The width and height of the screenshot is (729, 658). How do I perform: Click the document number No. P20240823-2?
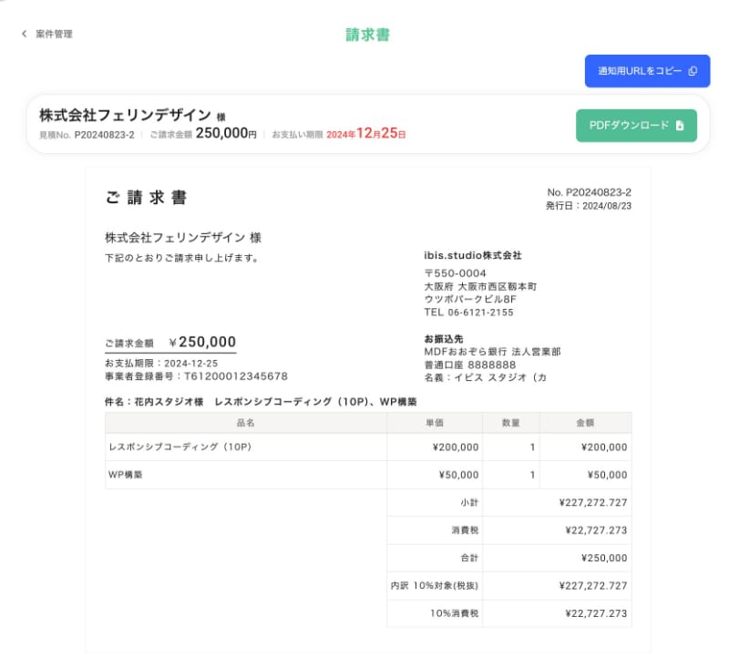click(x=589, y=192)
